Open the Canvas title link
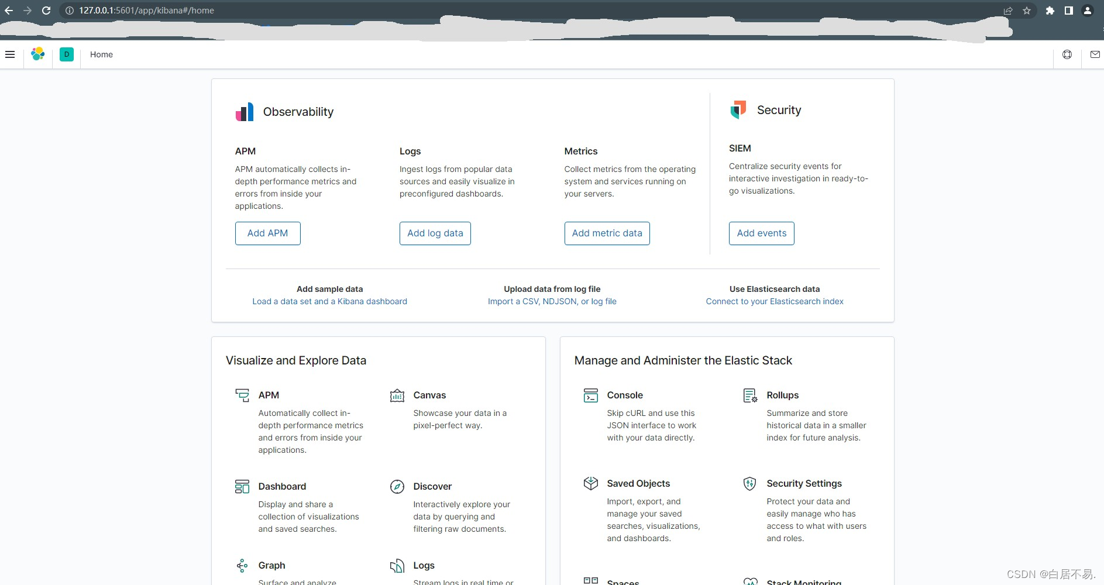Image resolution: width=1104 pixels, height=585 pixels. click(x=429, y=395)
